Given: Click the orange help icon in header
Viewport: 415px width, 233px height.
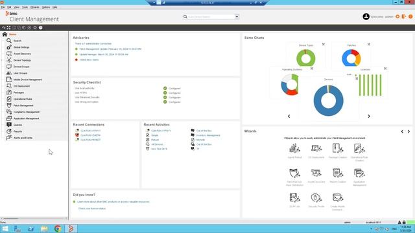Looking at the screenshot, I should [x=410, y=17].
